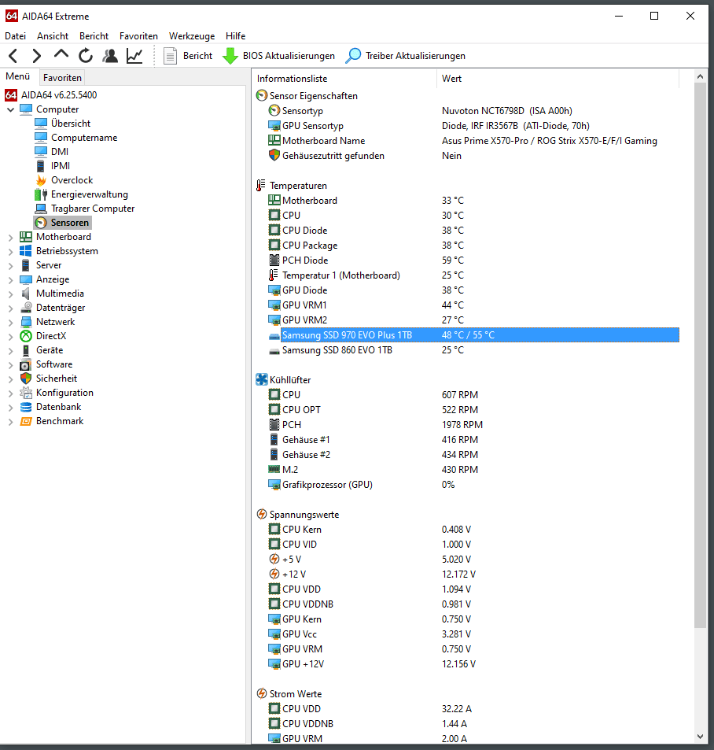Go back with the left arrow toolbar icon
Image resolution: width=714 pixels, height=750 pixels.
(13, 56)
